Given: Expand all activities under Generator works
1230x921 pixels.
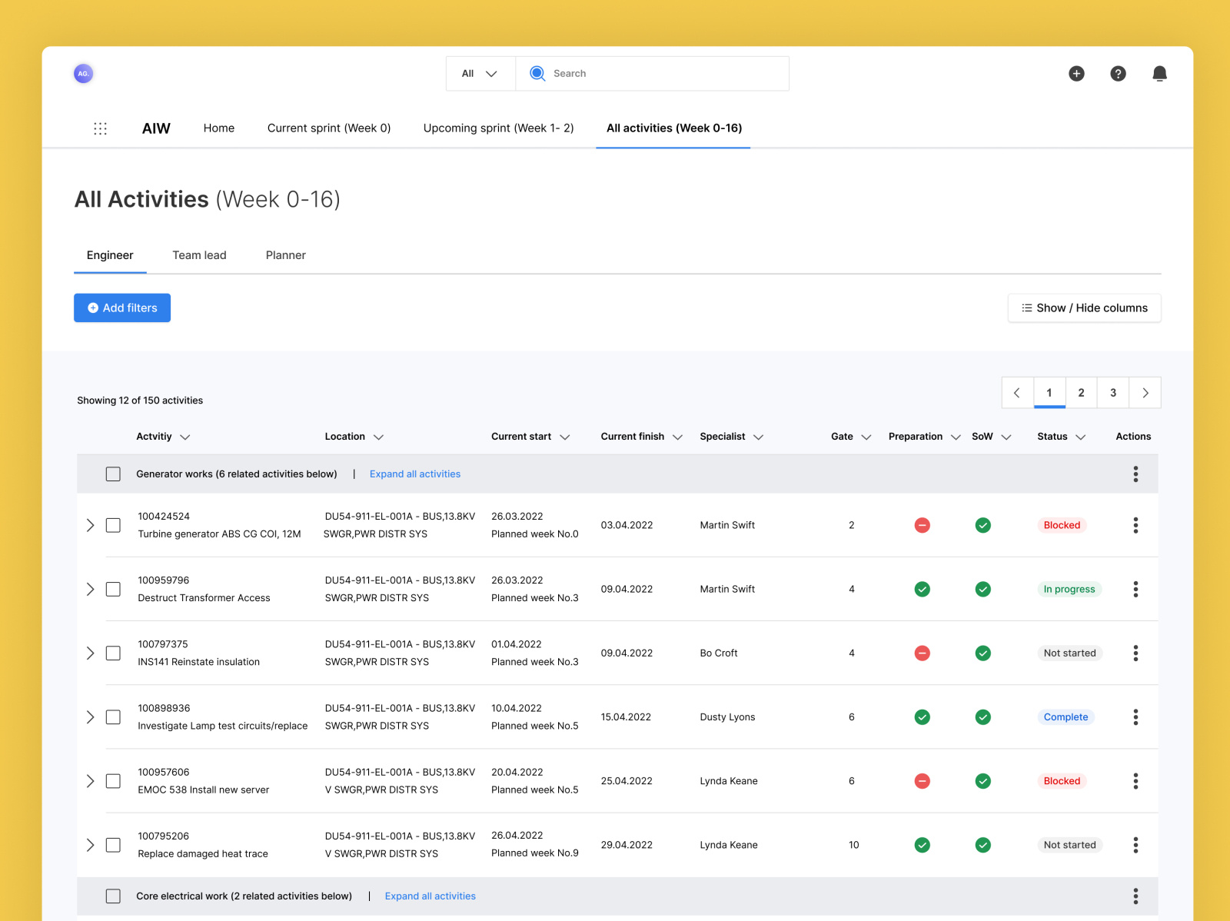Looking at the screenshot, I should 414,474.
